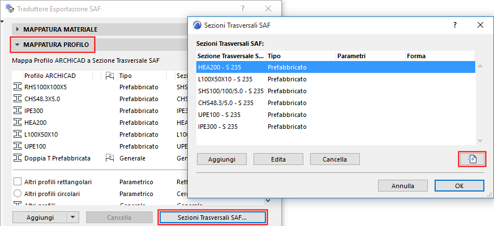The width and height of the screenshot is (494, 226).
Task: Collapse the MAPPATURA PROFILO section
Action: click(x=18, y=45)
